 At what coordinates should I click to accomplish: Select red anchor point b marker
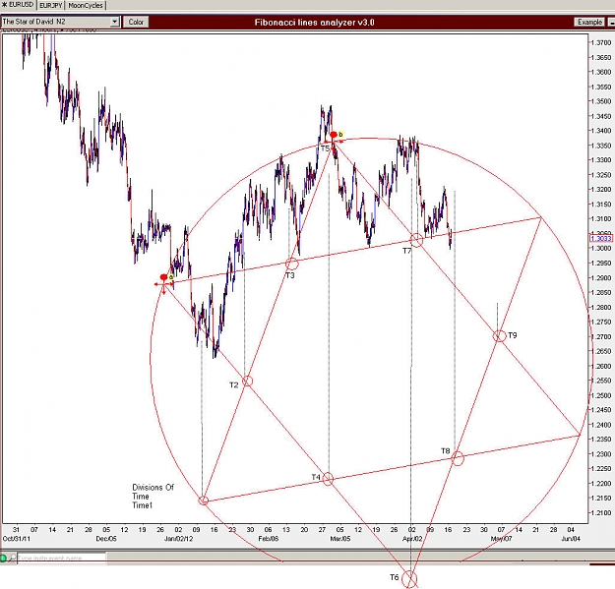pos(334,135)
